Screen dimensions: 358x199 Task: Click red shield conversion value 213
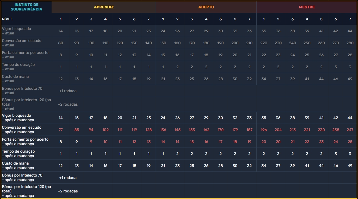pyautogui.click(x=292, y=130)
